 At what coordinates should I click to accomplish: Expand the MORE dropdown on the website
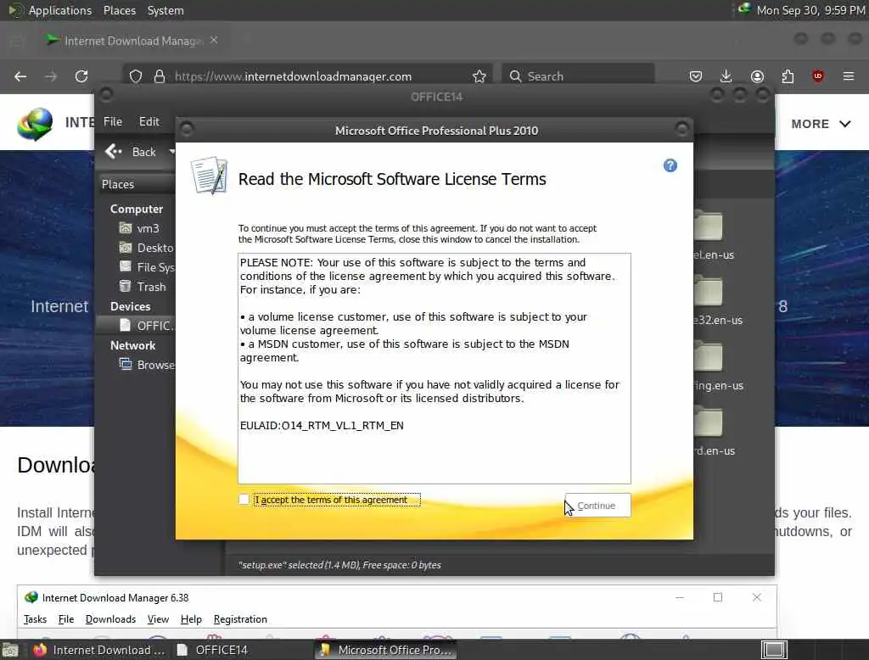tap(821, 124)
